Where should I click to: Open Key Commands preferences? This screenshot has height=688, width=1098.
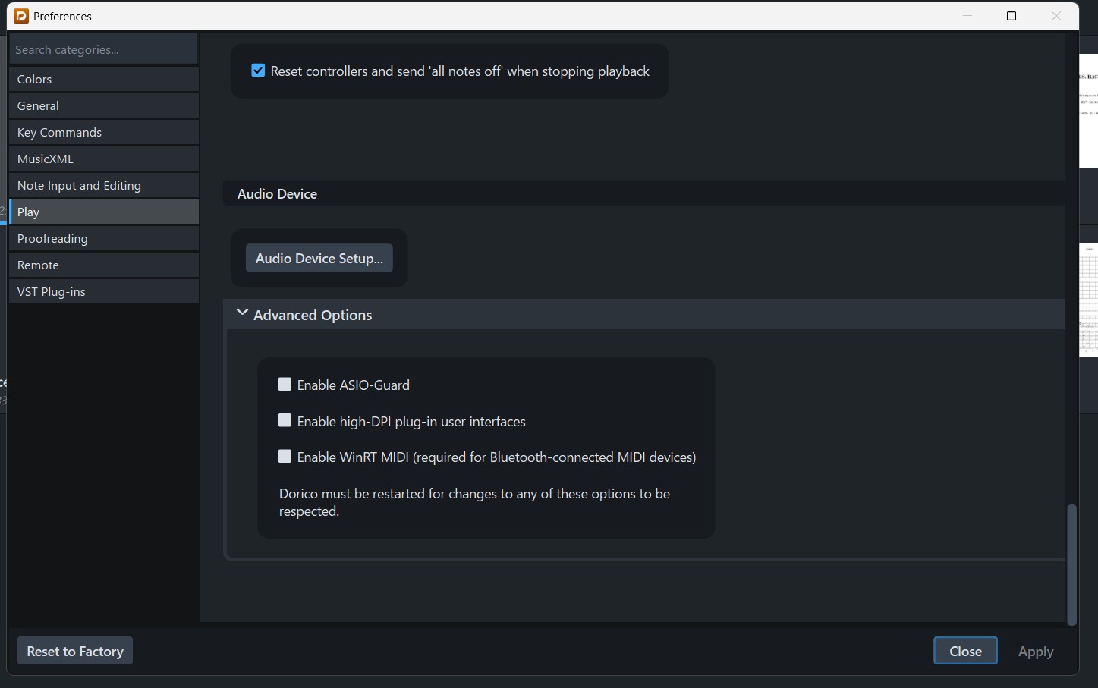(x=104, y=132)
